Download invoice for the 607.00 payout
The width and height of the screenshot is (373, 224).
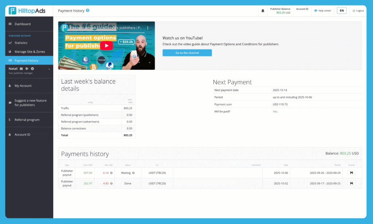pos(352,173)
